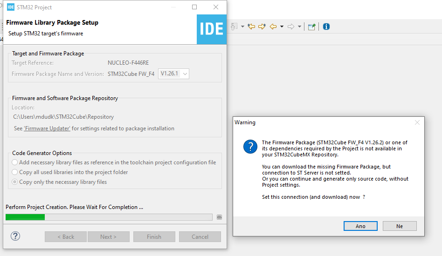This screenshot has height=256, width=442.
Task: Click the green project creation progress bar
Action: tap(109, 217)
